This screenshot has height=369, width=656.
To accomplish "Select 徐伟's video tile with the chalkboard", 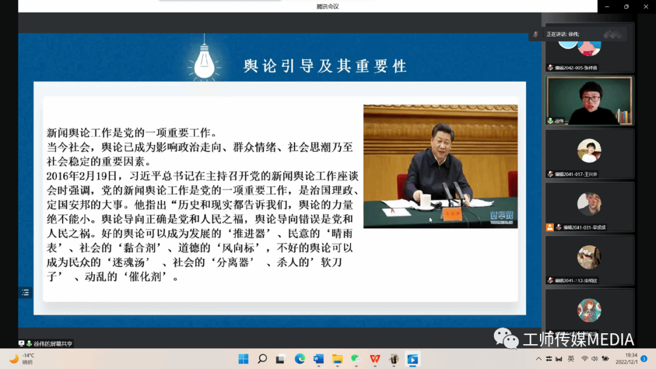I will [589, 101].
